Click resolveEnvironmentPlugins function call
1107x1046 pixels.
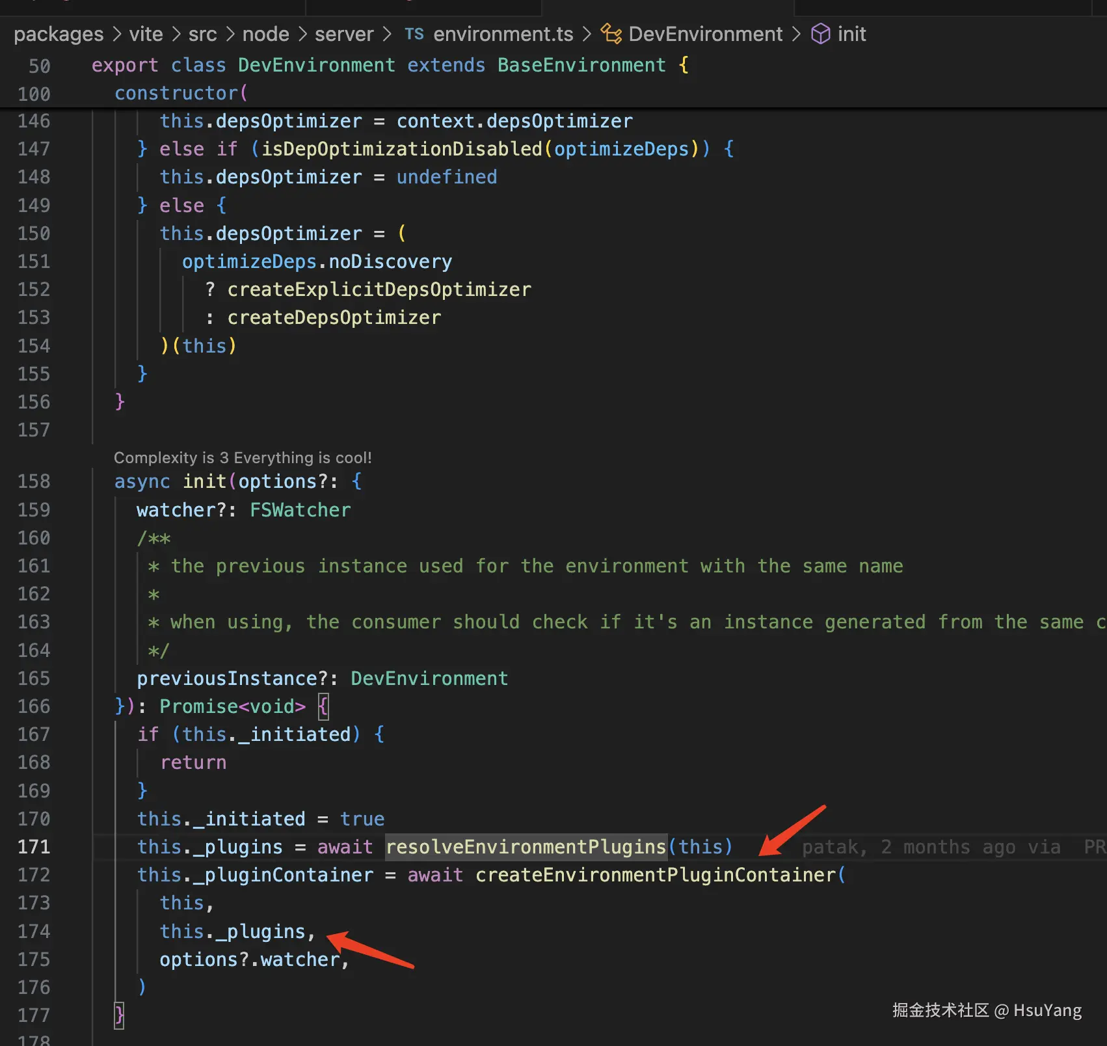coord(526,847)
